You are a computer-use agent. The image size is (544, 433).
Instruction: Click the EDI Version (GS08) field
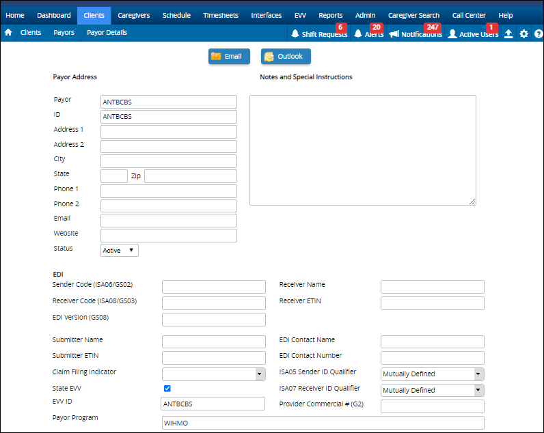pyautogui.click(x=214, y=320)
